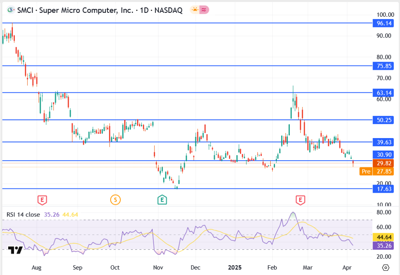Select the 50.25 horizontal line price label
The image size is (400, 275).
pyautogui.click(x=384, y=120)
